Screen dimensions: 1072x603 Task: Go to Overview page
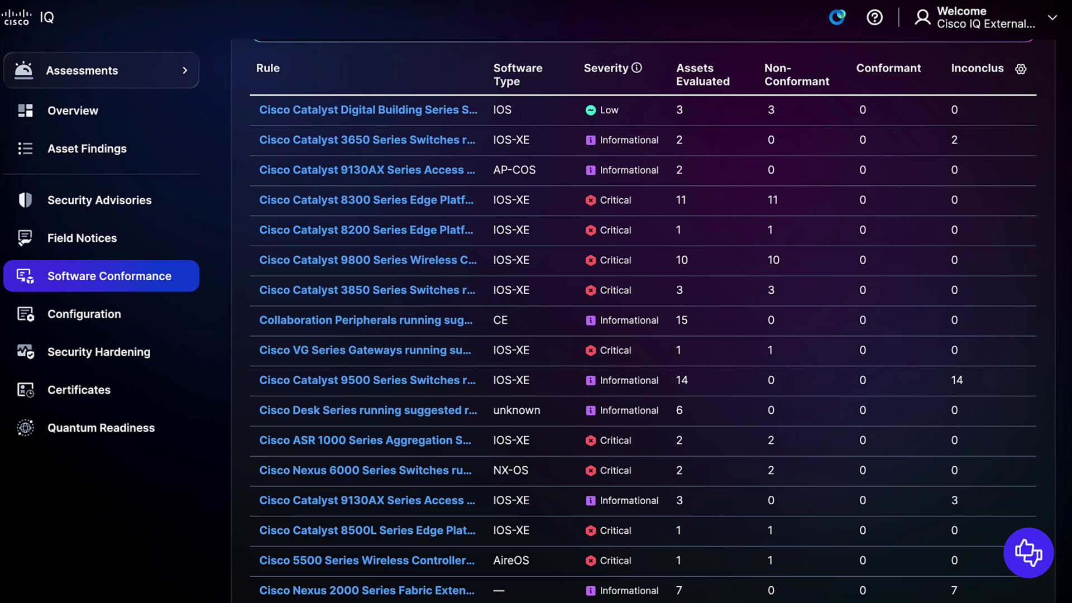(73, 111)
